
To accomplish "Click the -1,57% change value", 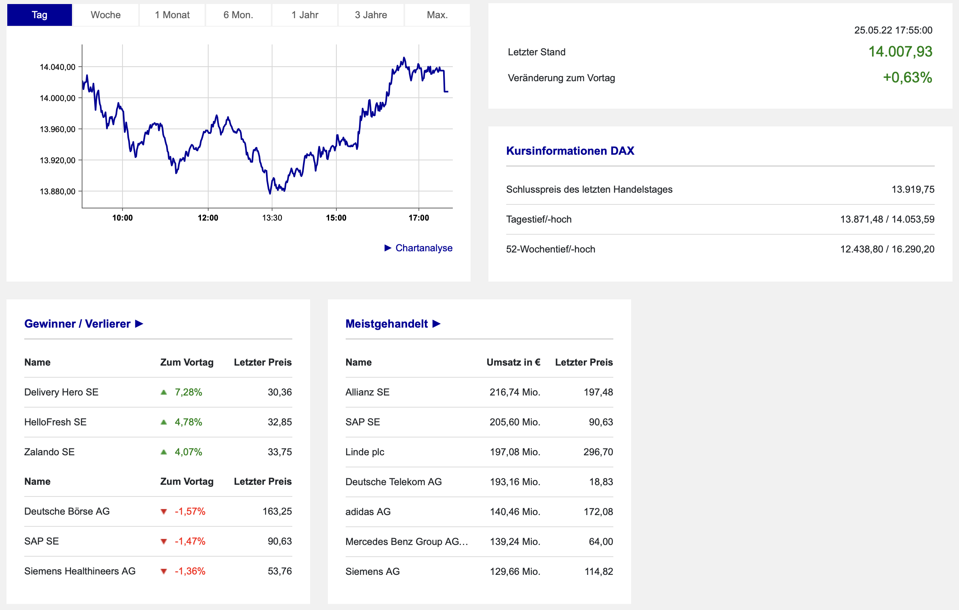I will click(190, 511).
